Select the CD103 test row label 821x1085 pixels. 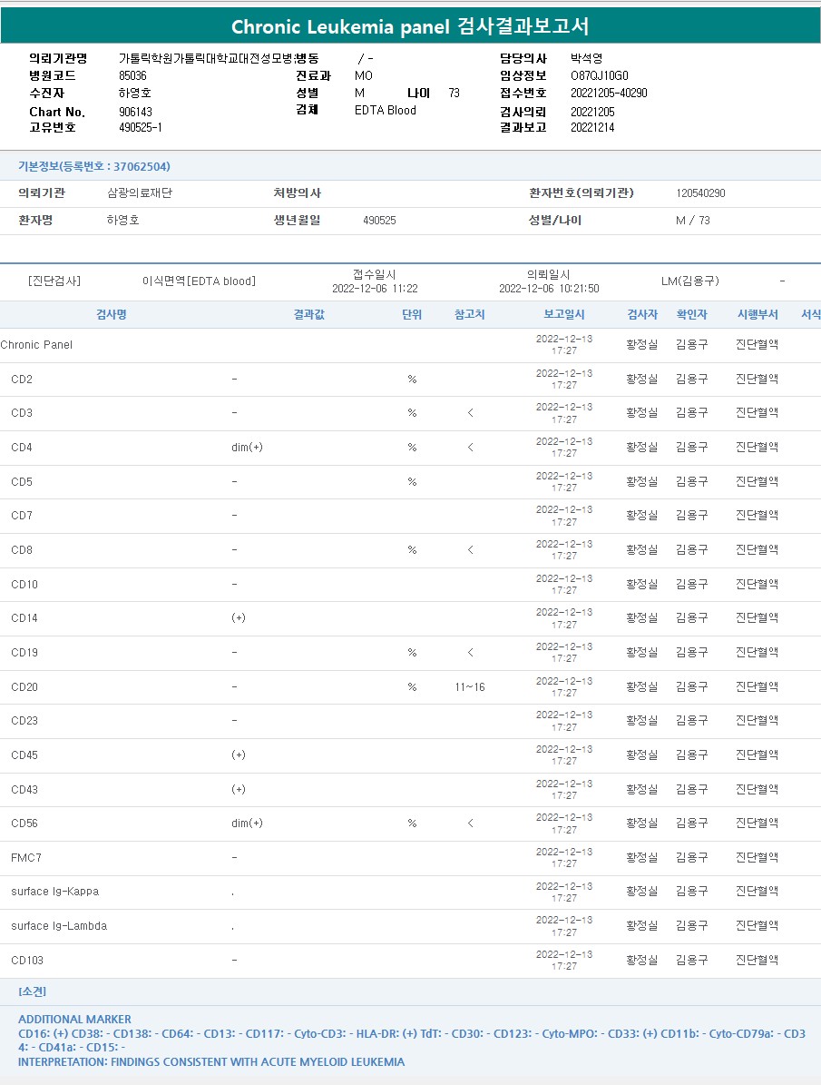pos(27,961)
